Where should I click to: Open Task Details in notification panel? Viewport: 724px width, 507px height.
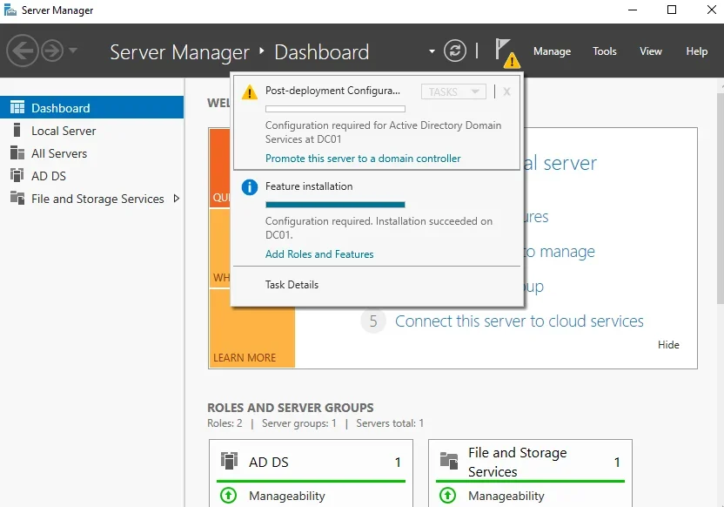coord(292,285)
